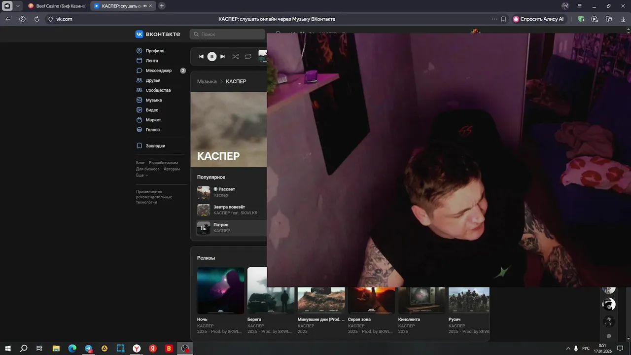Open Telegram from the taskbar
631x355 pixels.
[x=88, y=349]
